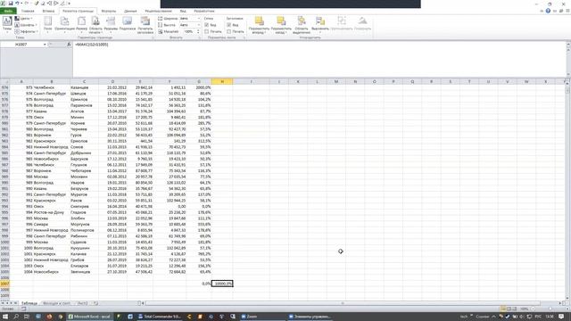Toggle Заголовки Печать (Headings Print) checkbox
This screenshot has height=321, width=571.
tap(228, 32)
